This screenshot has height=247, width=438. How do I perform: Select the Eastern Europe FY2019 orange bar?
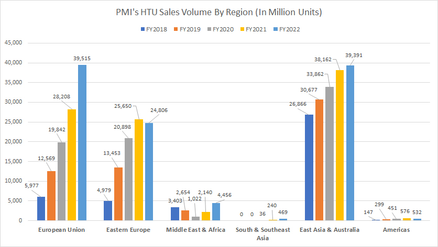pos(118,194)
